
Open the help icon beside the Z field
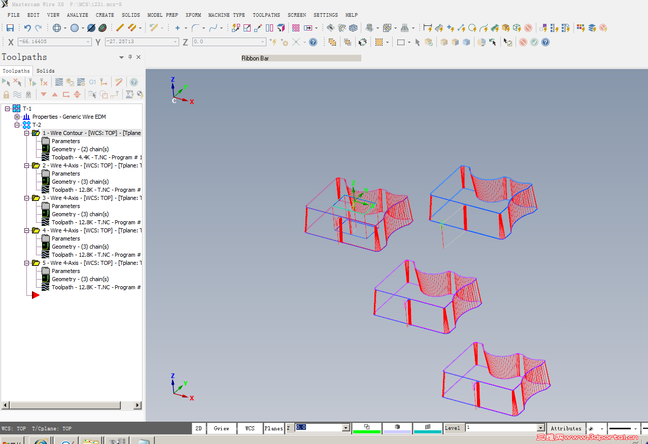(x=313, y=42)
